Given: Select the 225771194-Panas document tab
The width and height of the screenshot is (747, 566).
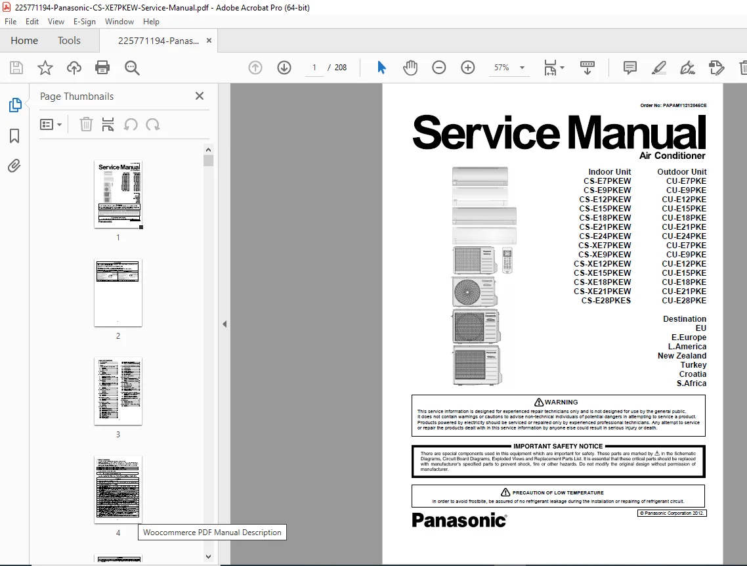Looking at the screenshot, I should [159, 41].
